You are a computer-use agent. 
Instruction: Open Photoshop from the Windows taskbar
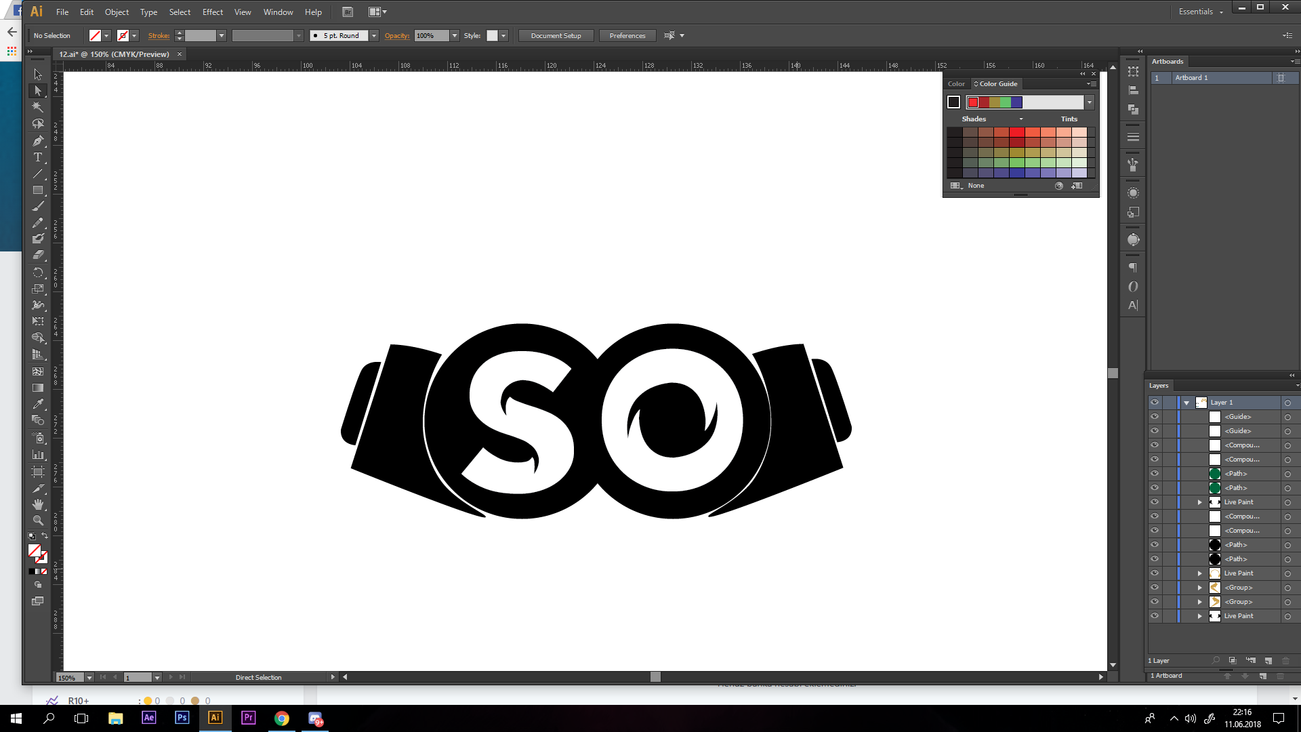coord(182,718)
